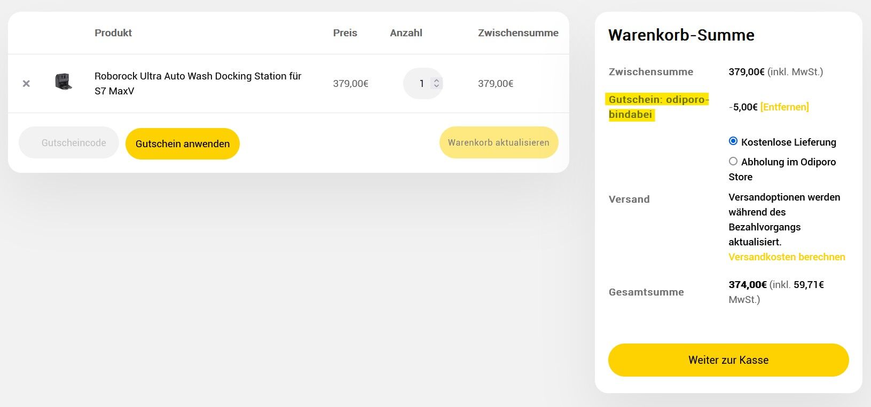Click the 374,00€ Gesamtsumme value

(748, 284)
